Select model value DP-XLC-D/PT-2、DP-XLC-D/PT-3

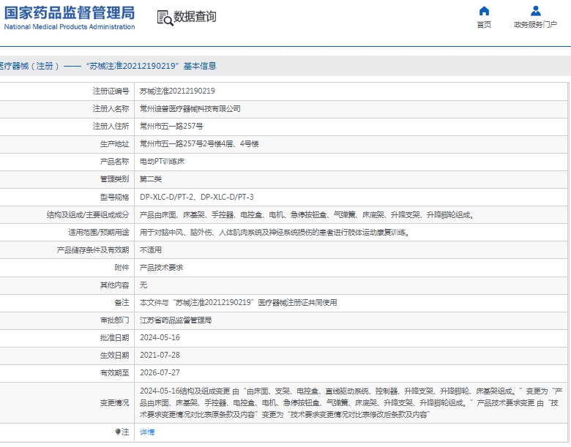tap(197, 197)
